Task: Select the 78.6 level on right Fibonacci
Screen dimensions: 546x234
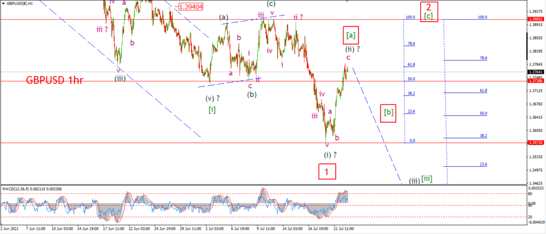Action: click(x=483, y=59)
